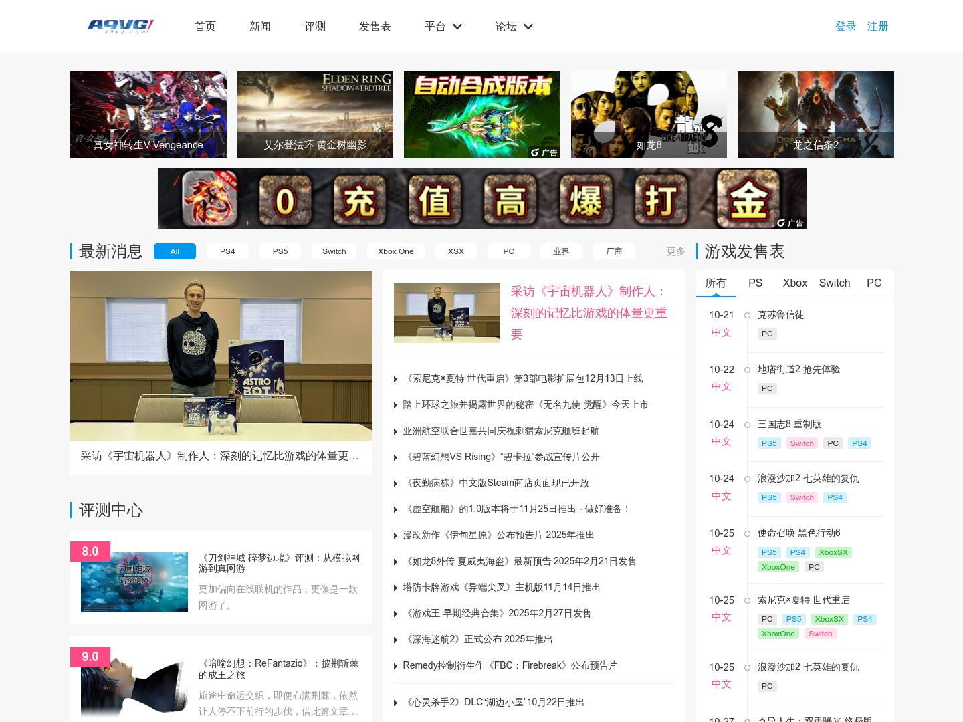Switch release schedule to PS tab
Screen dimensions: 963x722
coord(755,283)
